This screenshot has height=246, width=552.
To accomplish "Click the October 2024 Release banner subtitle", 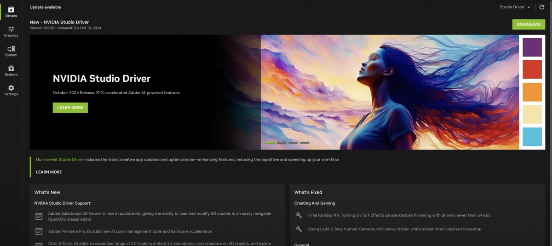I will tap(116, 93).
